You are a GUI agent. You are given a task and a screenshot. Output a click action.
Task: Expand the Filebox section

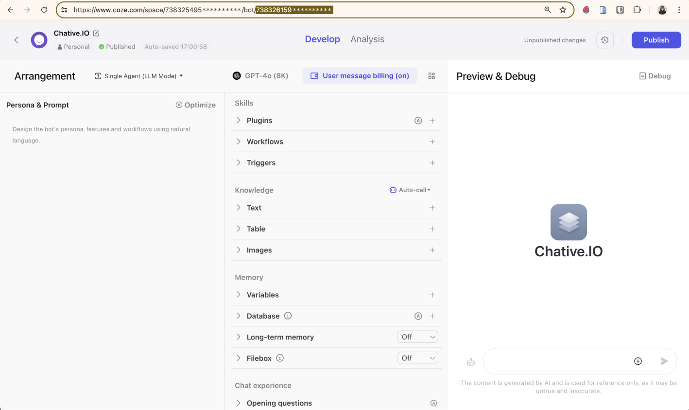point(239,358)
